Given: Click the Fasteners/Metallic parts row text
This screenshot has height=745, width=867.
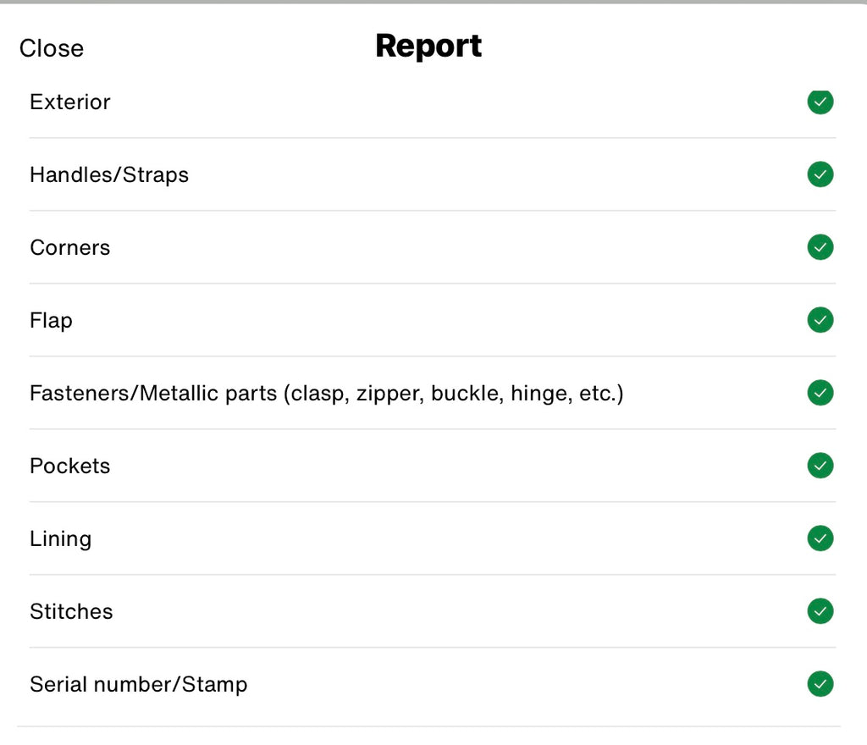Looking at the screenshot, I should click(x=326, y=394).
